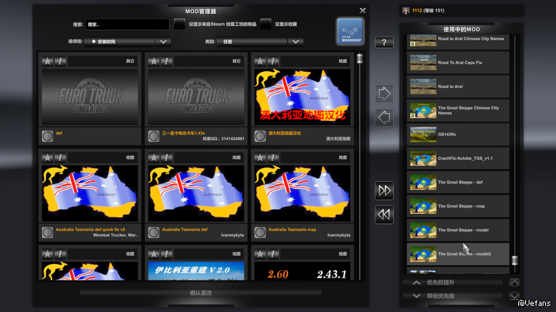Viewport: 556px width, 312px height.
Task: Click the 优先权提升 raise priority button
Action: click(453, 283)
